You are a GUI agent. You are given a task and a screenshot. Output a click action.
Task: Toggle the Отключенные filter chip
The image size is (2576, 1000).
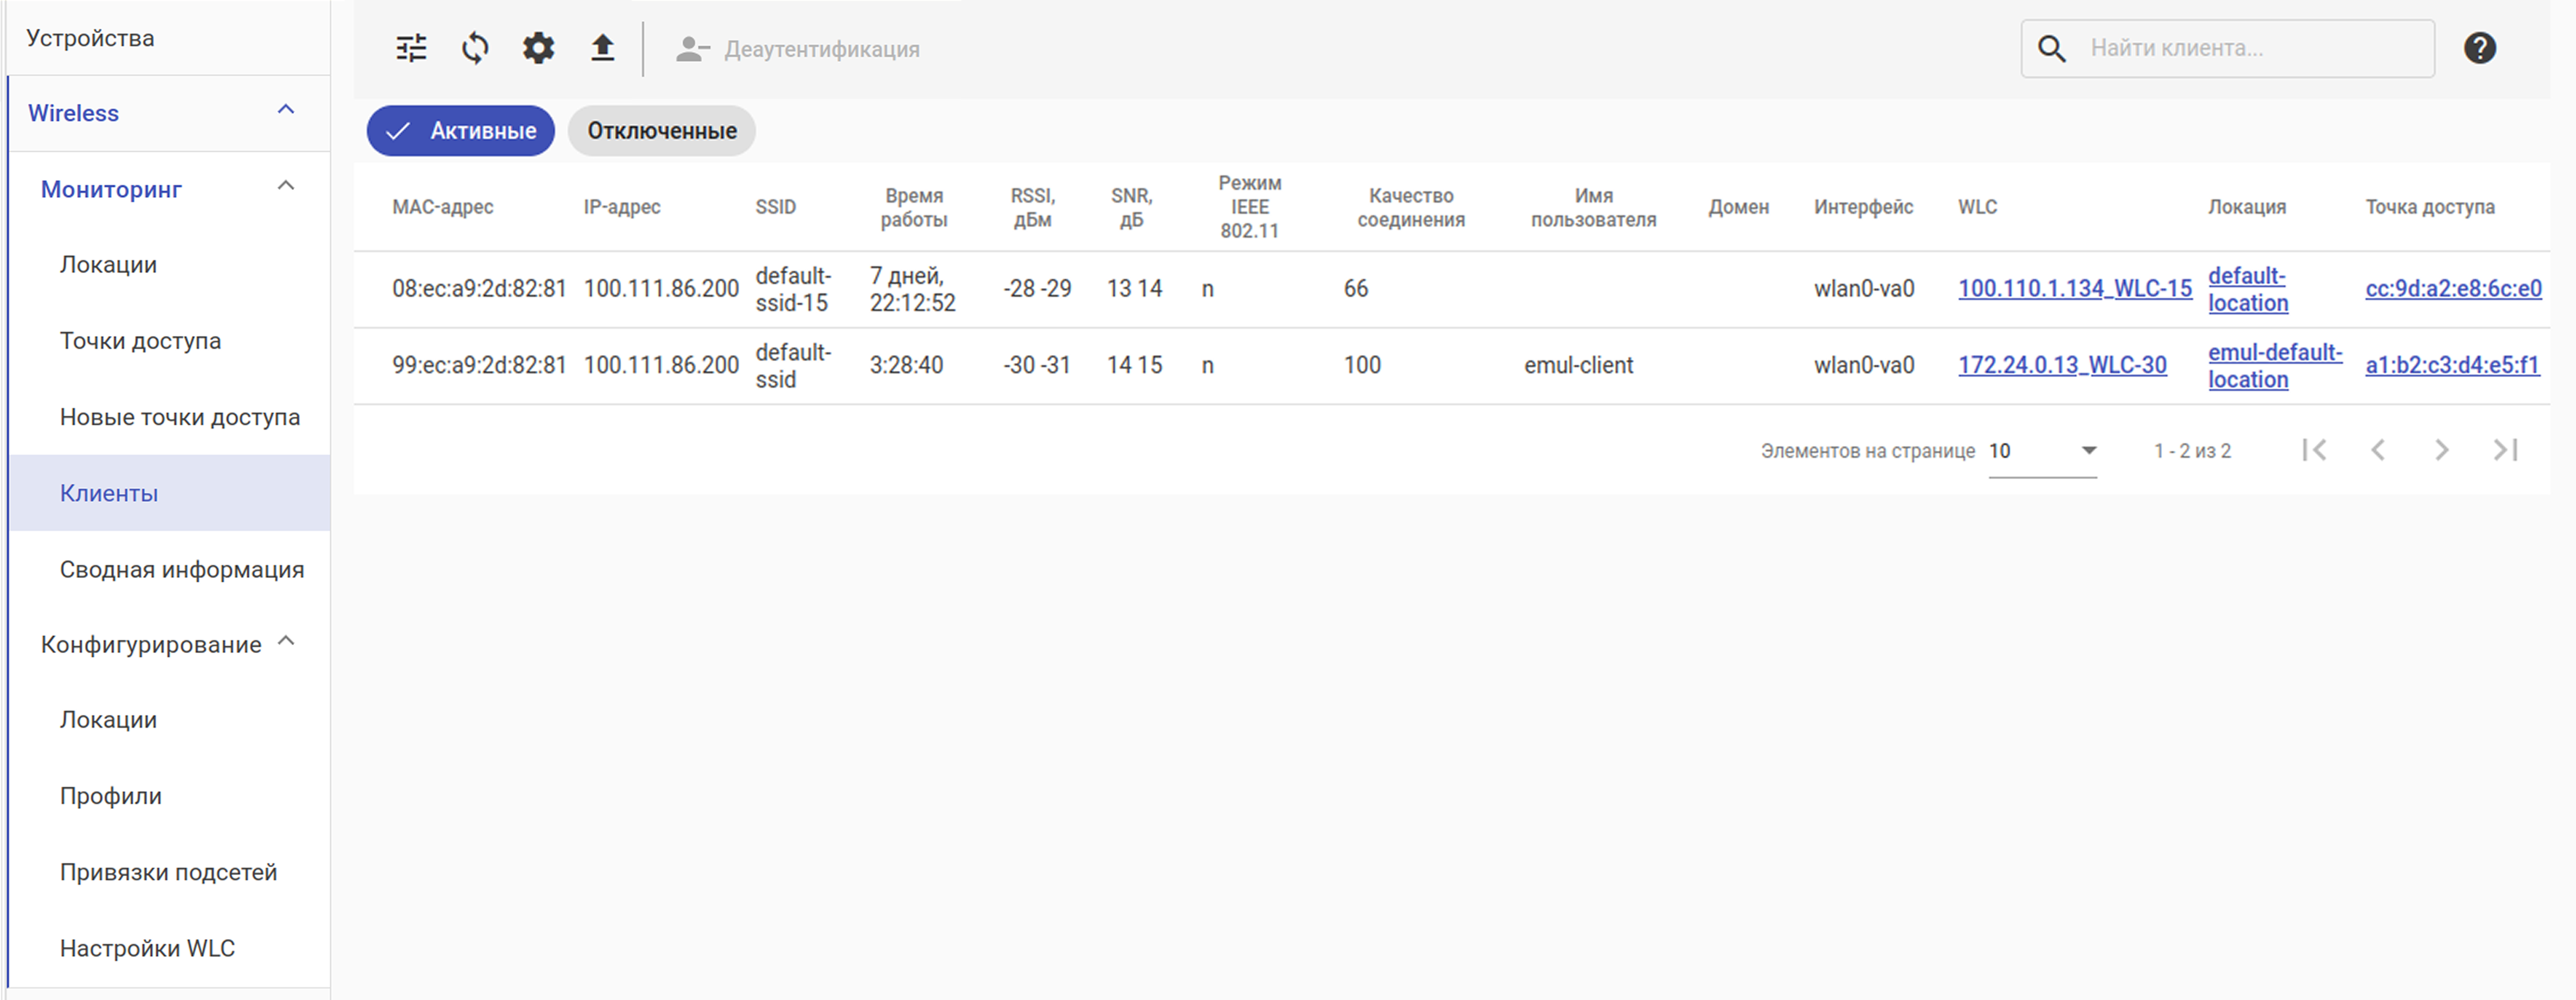[x=661, y=131]
